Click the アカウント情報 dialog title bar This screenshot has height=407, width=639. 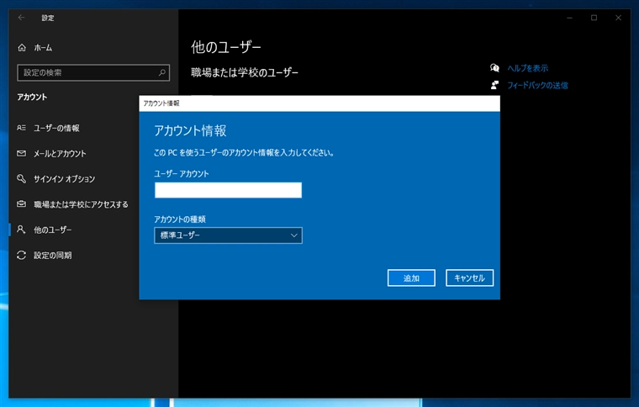click(319, 103)
